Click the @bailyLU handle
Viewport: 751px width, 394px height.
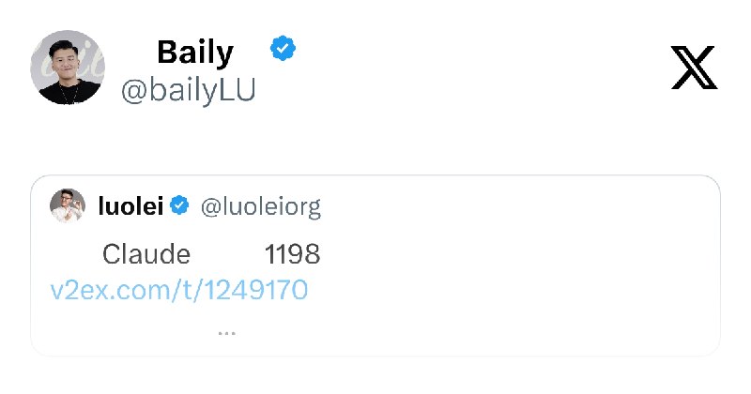[189, 91]
